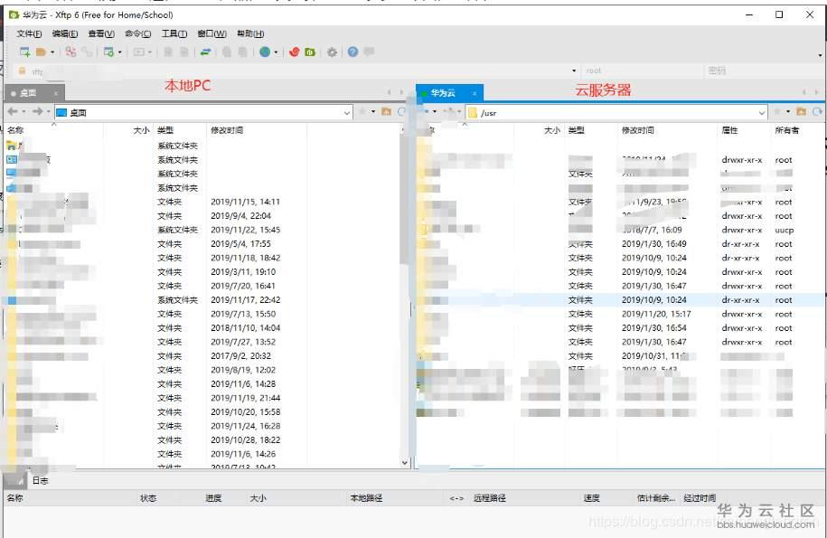Expand the remote path /usr dropdown
The image size is (827, 538).
pyautogui.click(x=762, y=113)
